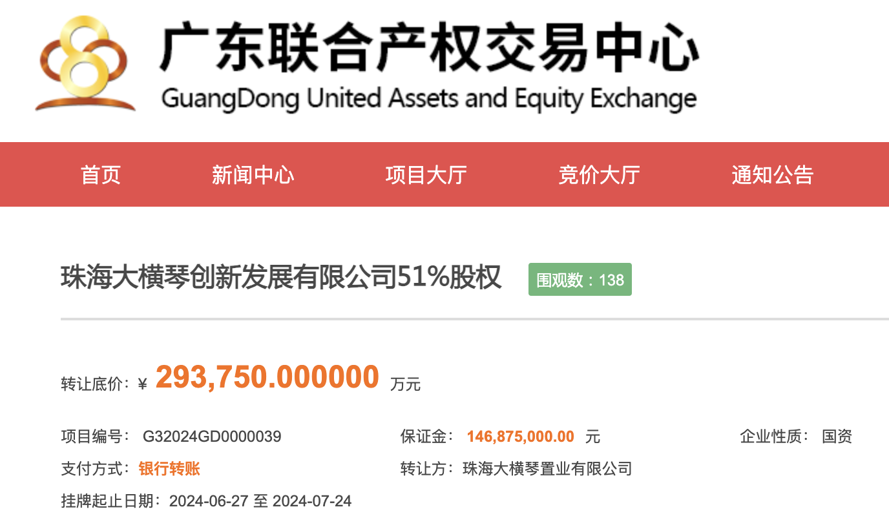This screenshot has height=518, width=889.
Task: Click the 国资 enterprise nature value
Action: tap(837, 437)
